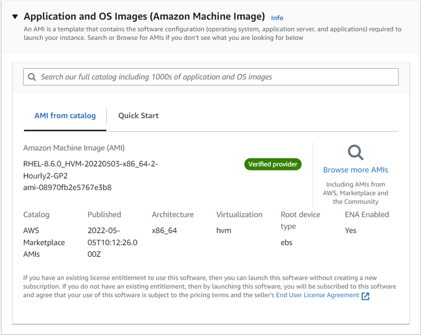Click the AWS Marketplace AMIs catalog value

click(44, 242)
